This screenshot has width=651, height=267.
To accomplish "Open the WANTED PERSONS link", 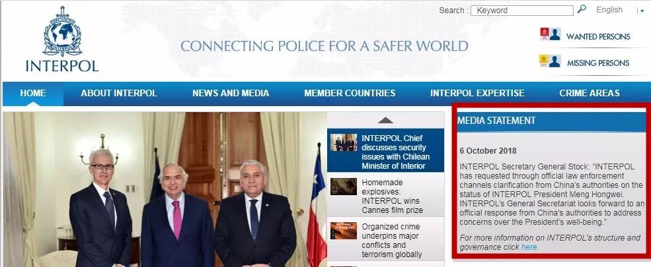I will [x=598, y=36].
